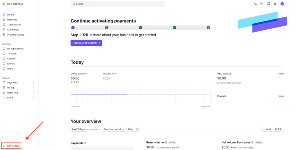
Task: Click the help question mark icon
Action: (262, 4)
